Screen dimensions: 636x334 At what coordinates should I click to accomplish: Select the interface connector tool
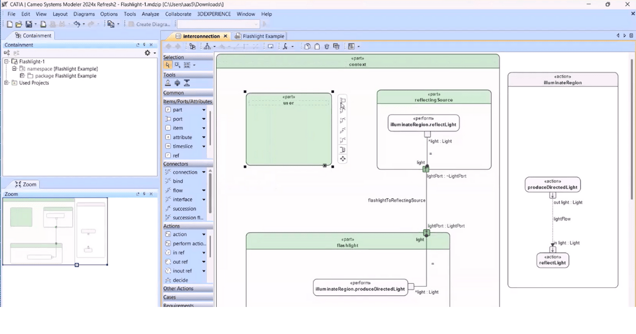coord(183,199)
